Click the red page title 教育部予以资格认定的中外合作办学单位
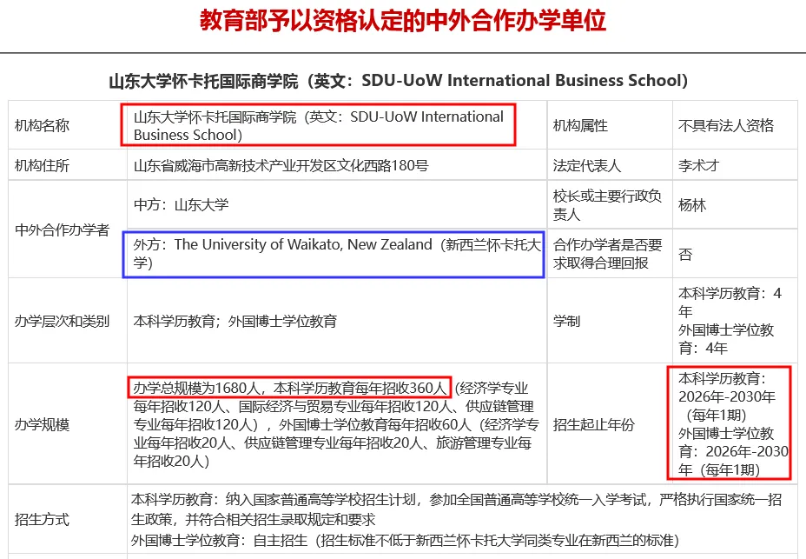 pyautogui.click(x=402, y=21)
